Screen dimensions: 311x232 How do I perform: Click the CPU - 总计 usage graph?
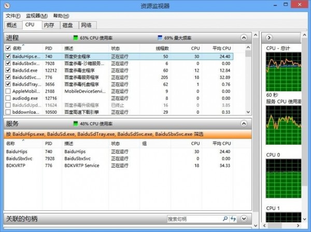click(284, 72)
